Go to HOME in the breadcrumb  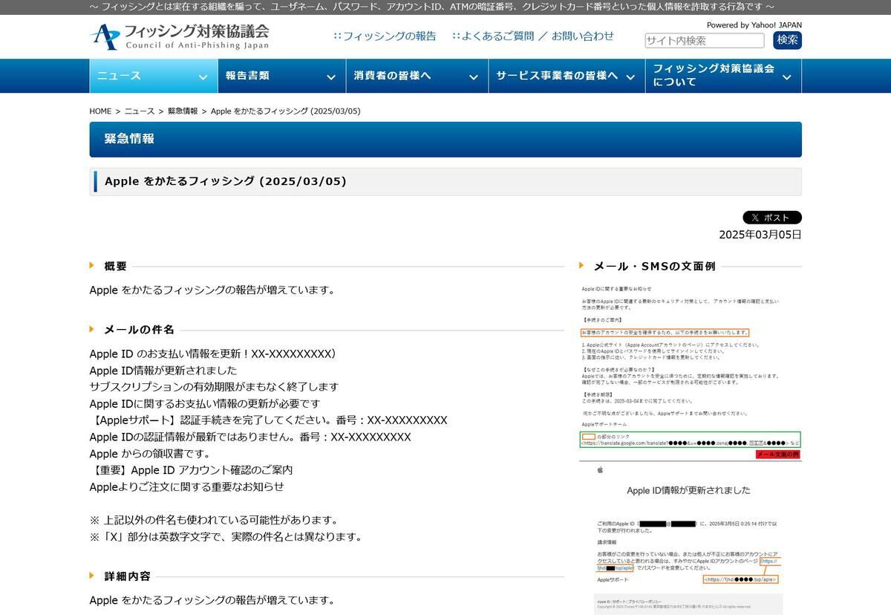(x=100, y=111)
